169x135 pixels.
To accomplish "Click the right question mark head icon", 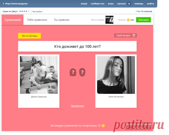I will tap(82, 72).
